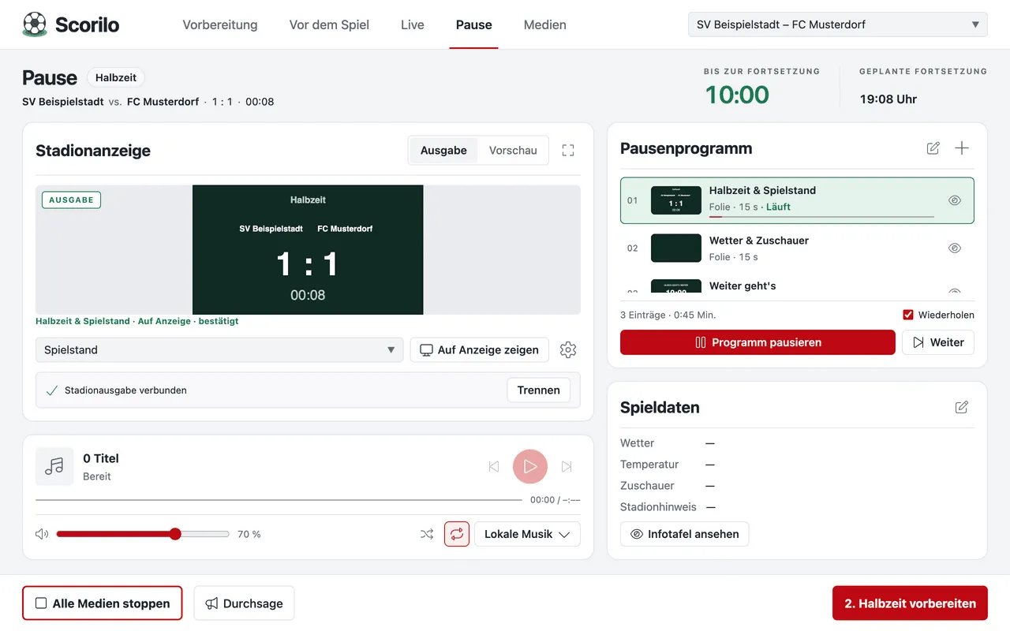Skip to previous track

coord(494,467)
